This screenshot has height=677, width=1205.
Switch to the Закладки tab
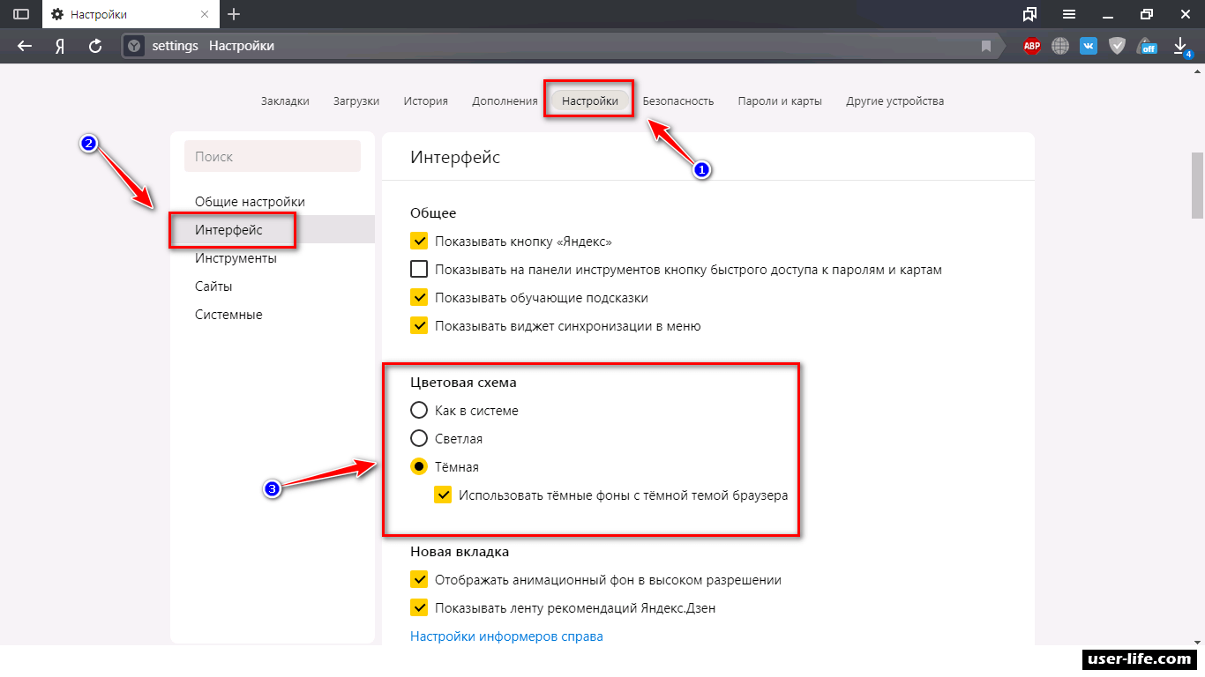tap(285, 100)
